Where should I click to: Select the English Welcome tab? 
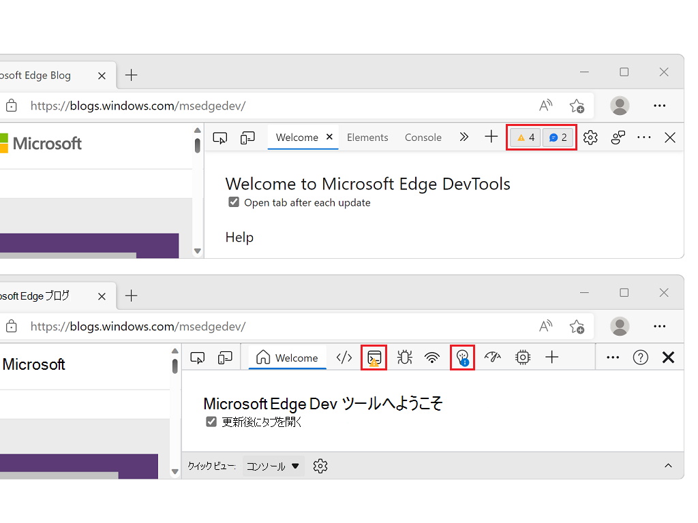click(x=297, y=138)
